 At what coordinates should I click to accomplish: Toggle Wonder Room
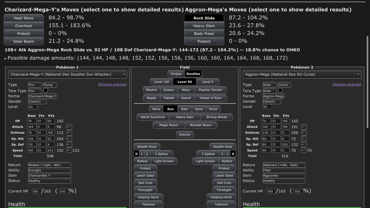pyautogui.click(x=201, y=125)
